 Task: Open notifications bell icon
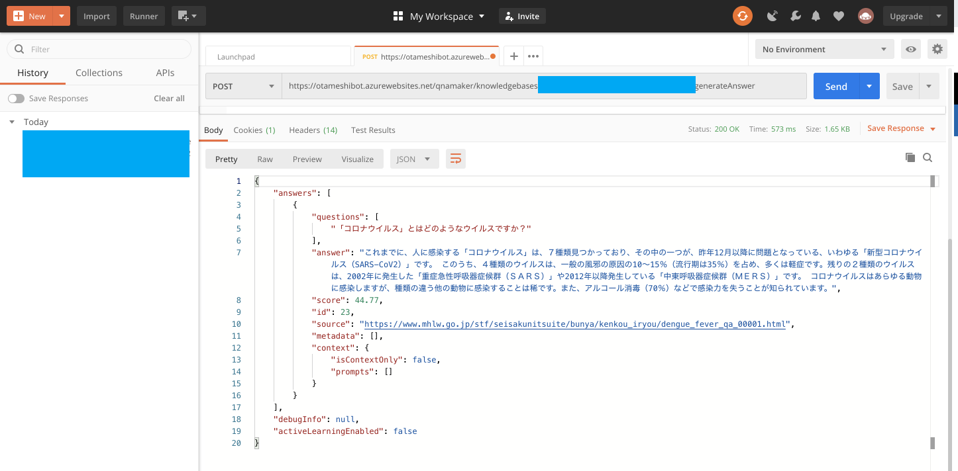click(816, 16)
